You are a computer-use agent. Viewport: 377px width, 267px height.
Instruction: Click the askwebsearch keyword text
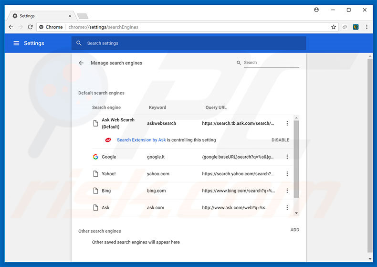click(x=162, y=123)
